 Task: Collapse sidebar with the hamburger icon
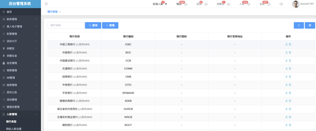pos(46,4)
